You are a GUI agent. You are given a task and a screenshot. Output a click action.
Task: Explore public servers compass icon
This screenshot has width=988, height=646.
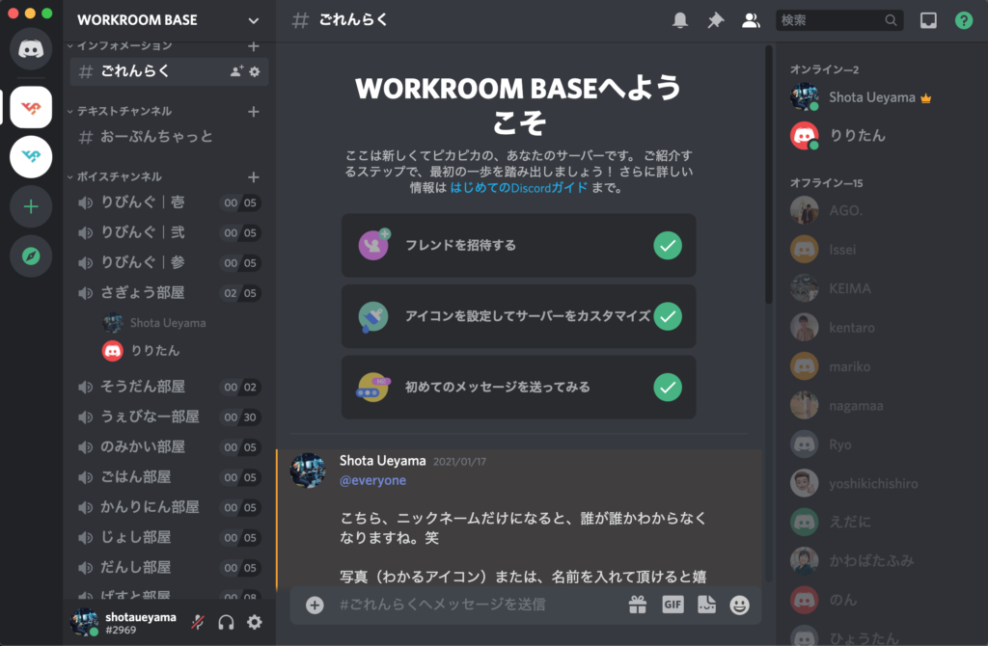coord(31,256)
